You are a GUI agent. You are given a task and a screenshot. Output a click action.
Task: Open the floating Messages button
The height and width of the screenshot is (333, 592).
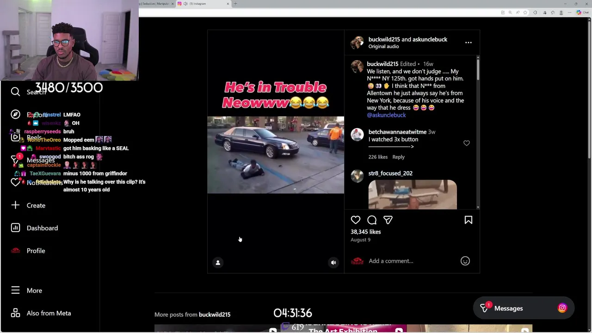(x=524, y=308)
